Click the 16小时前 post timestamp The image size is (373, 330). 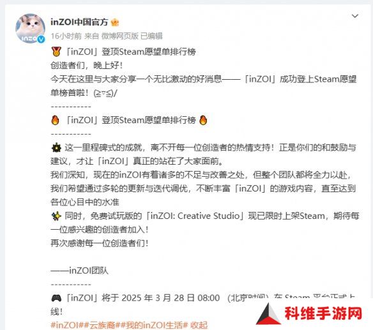click(x=66, y=36)
